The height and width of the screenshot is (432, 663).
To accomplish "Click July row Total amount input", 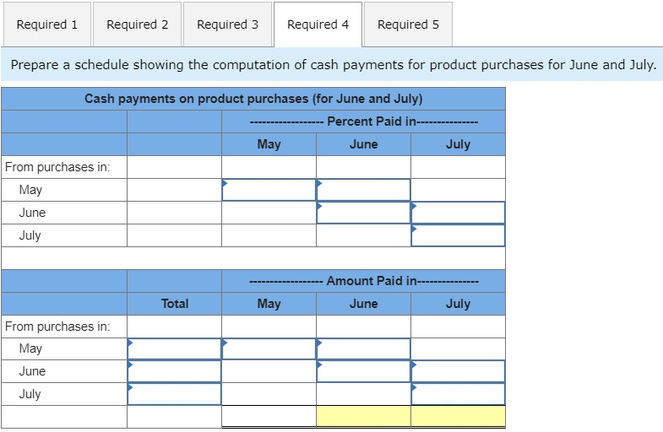I will click(174, 394).
